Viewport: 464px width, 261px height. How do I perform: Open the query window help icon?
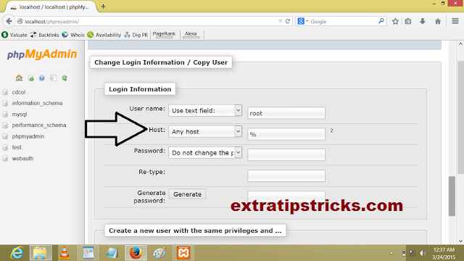click(x=42, y=78)
